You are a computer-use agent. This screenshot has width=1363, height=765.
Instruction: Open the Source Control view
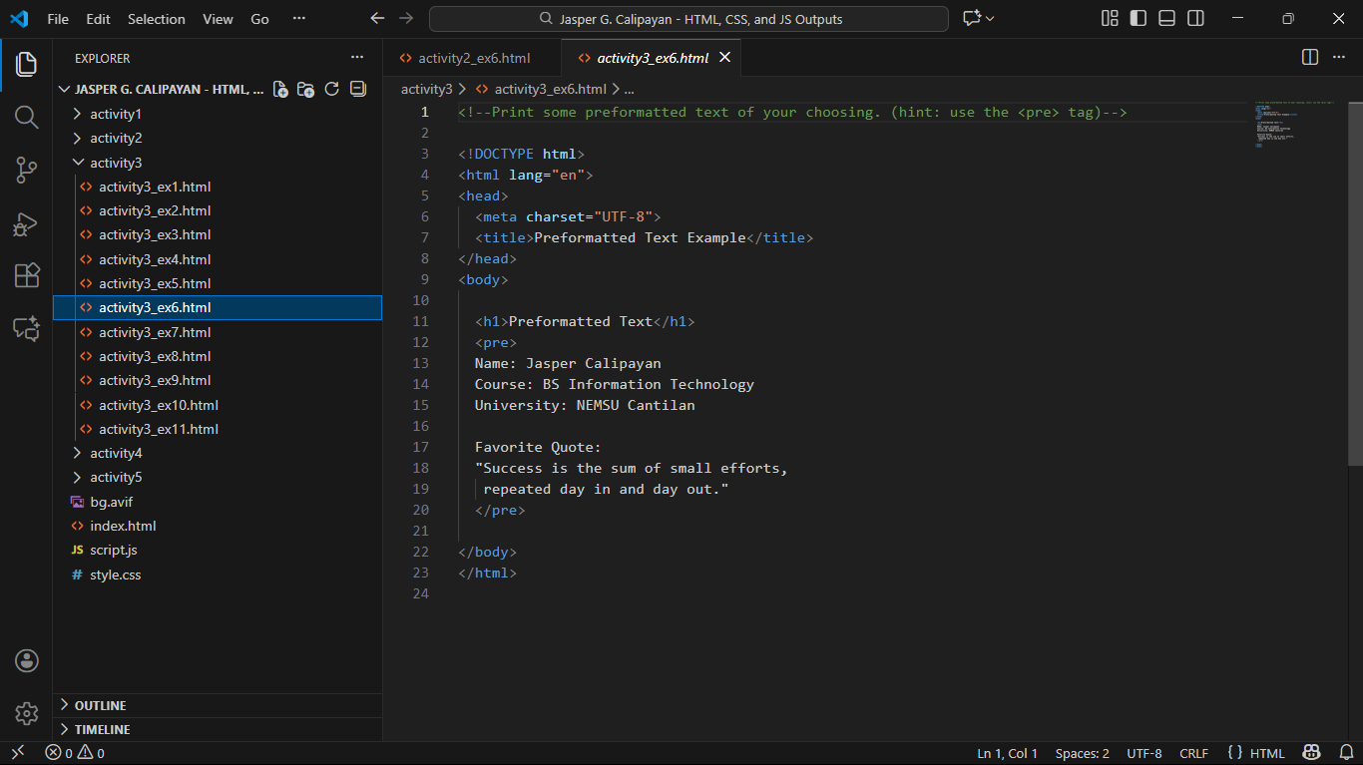click(x=26, y=171)
